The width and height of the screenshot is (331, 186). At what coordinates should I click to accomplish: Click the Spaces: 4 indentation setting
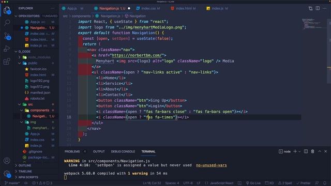tap(172, 183)
